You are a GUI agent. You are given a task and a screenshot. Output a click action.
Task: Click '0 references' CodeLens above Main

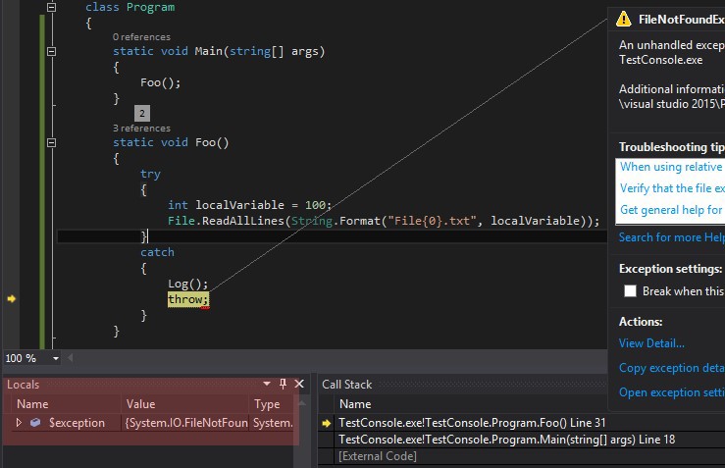[141, 37]
